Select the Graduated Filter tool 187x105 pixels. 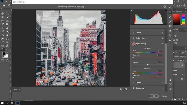[170, 26]
